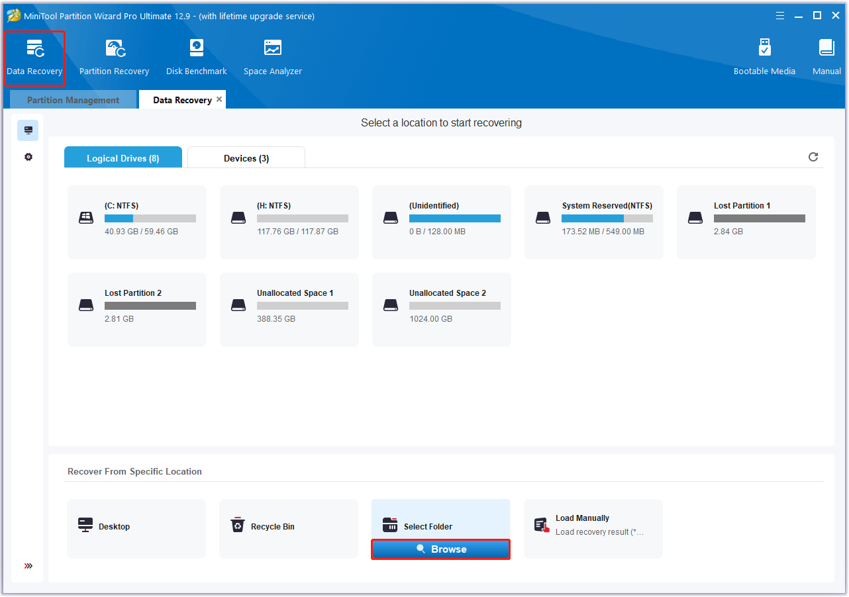Open scan settings gear in sidebar
Image resolution: width=849 pixels, height=597 pixels.
click(x=28, y=158)
